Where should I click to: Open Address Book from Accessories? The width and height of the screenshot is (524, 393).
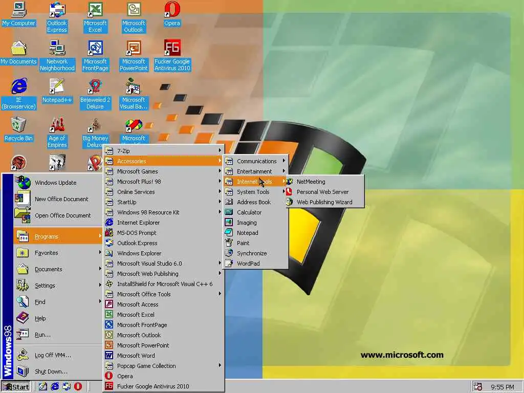(256, 202)
